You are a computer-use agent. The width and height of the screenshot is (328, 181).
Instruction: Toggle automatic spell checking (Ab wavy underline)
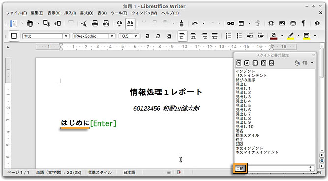coord(130,23)
